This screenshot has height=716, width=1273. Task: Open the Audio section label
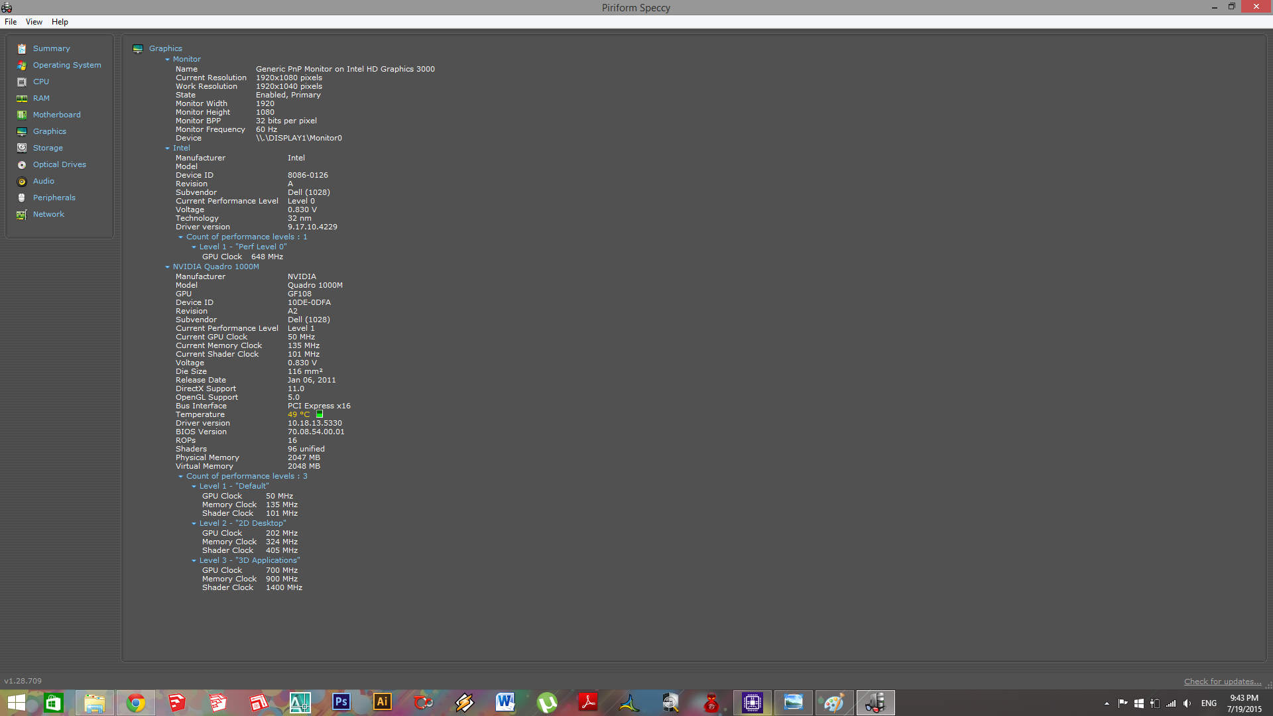44,181
